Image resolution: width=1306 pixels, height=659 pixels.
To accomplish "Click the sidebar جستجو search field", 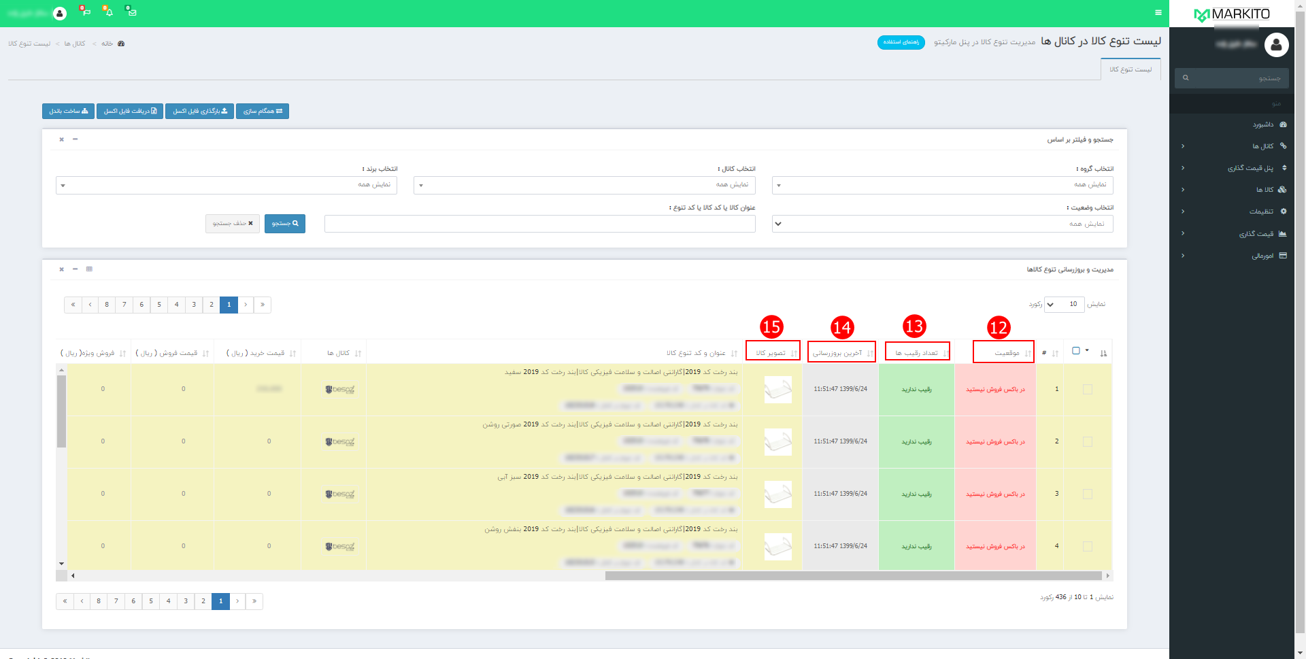I will [1231, 78].
